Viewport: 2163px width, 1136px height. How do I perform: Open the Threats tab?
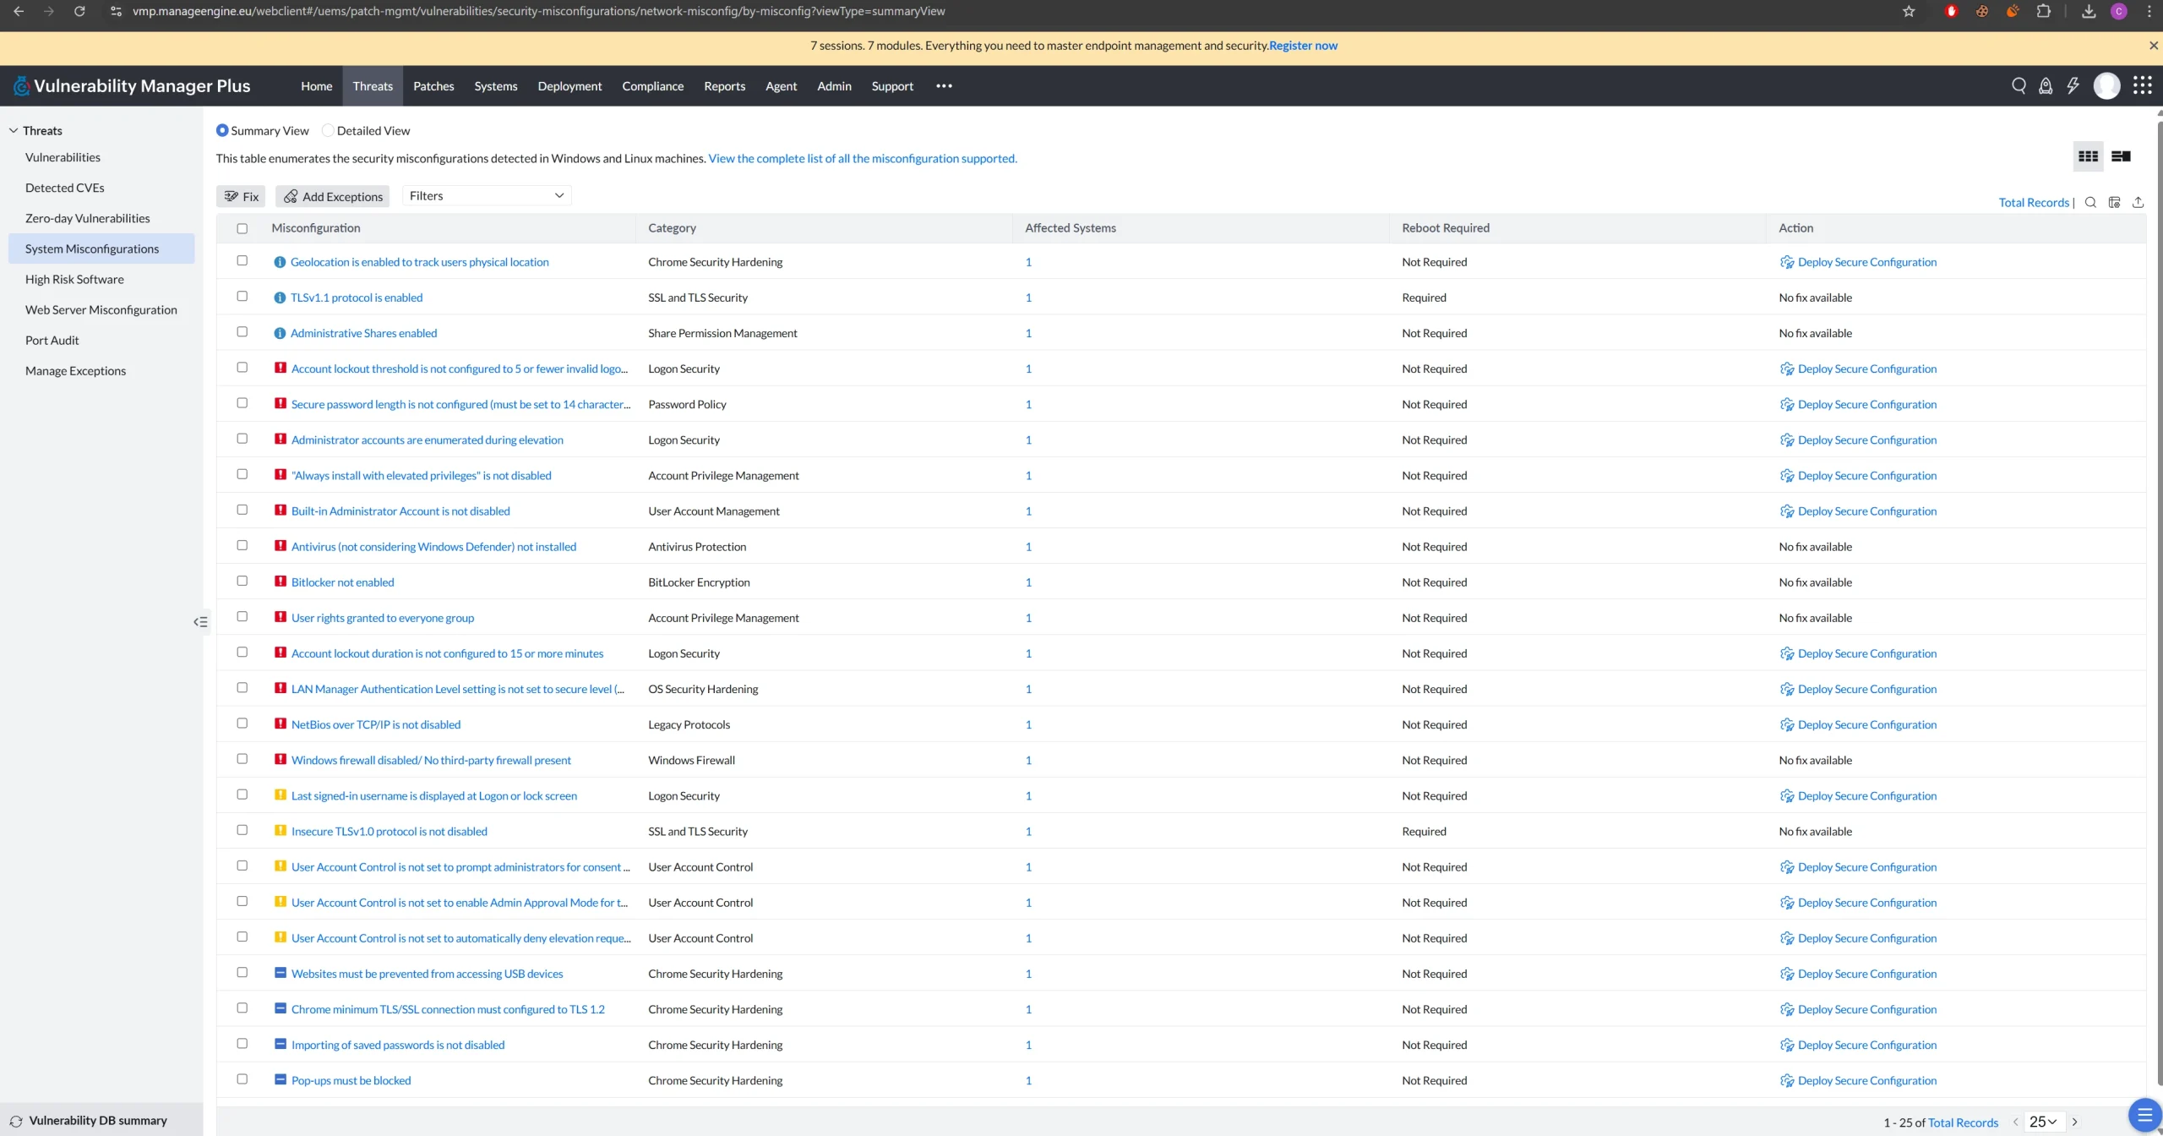click(373, 85)
